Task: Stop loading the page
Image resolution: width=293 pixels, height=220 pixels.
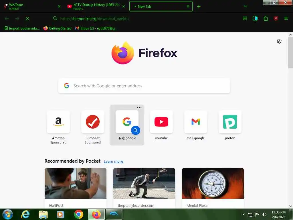Action: 27,19
